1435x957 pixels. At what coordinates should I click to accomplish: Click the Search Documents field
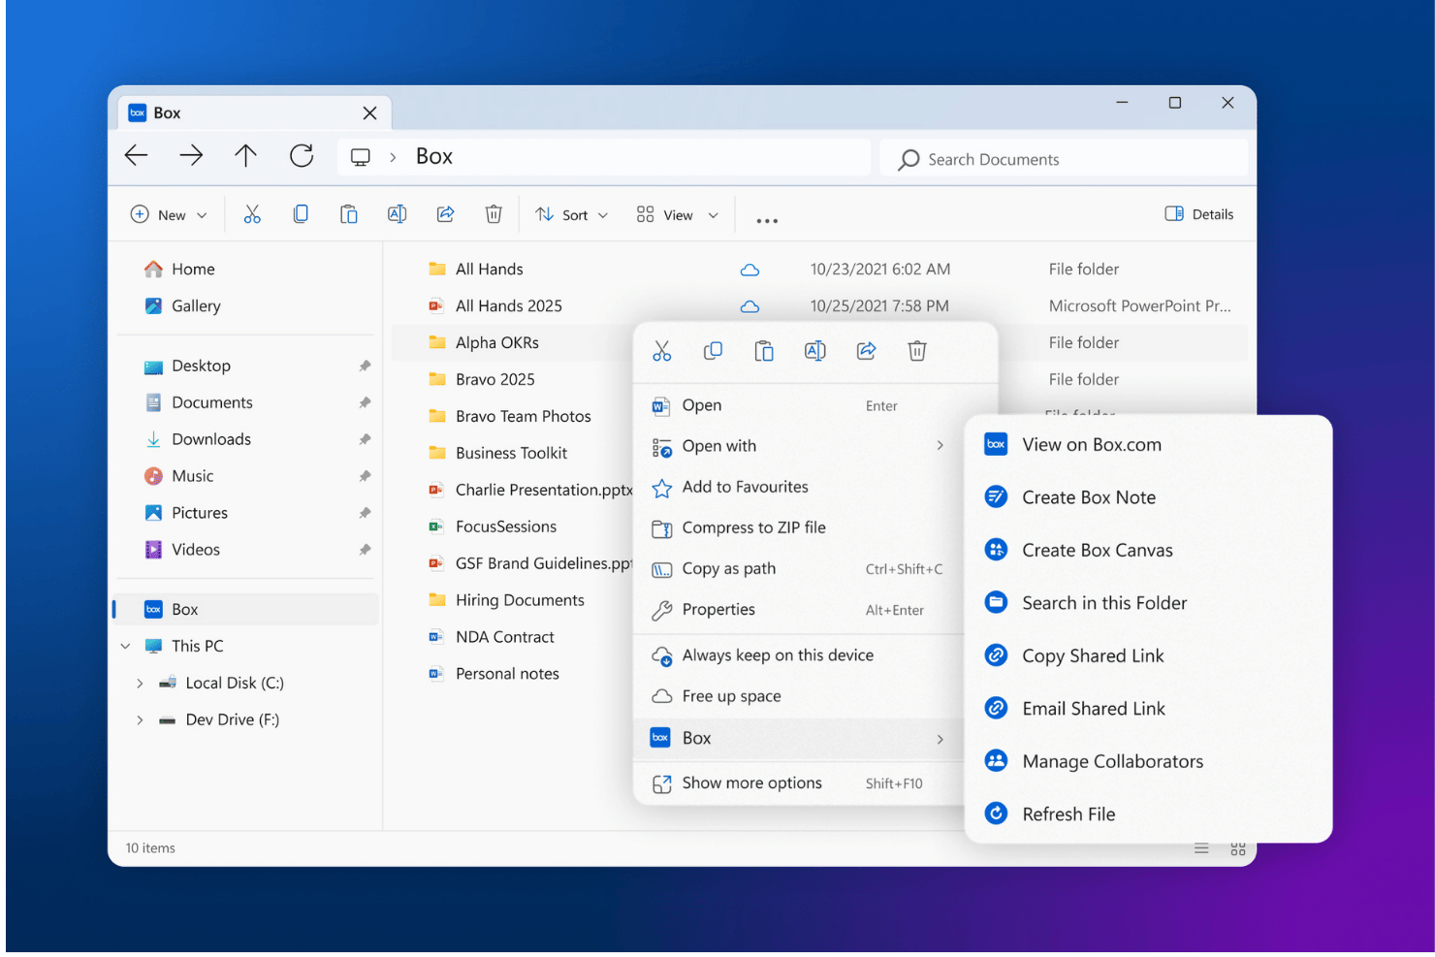pos(1064,159)
